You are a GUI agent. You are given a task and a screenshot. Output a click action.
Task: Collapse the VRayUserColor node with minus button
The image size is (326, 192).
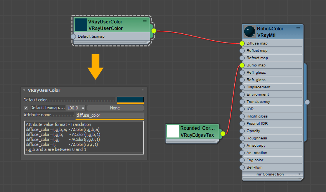[x=145, y=21]
